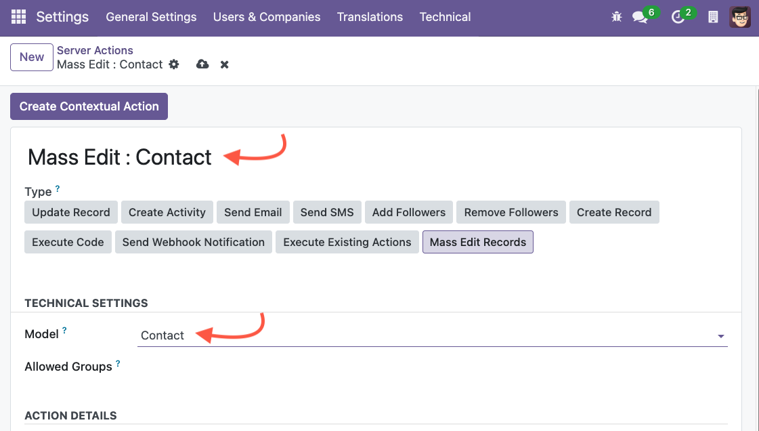759x431 pixels.
Task: Open the user avatar menu
Action: [x=739, y=17]
